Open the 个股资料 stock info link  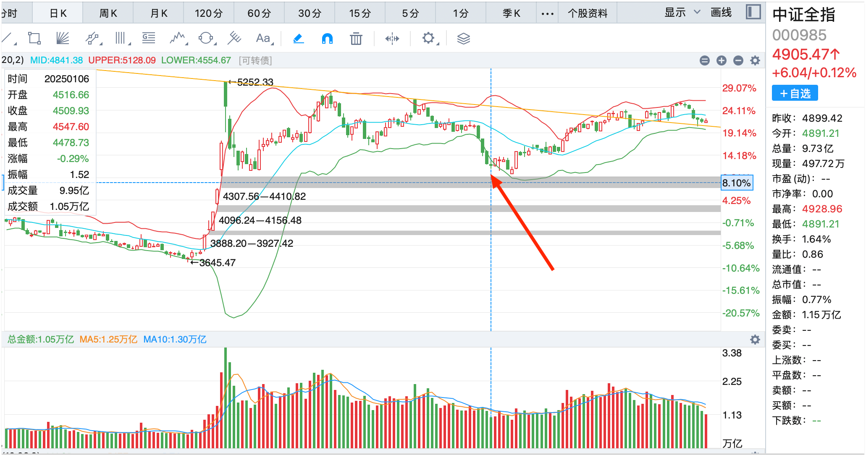[x=588, y=13]
